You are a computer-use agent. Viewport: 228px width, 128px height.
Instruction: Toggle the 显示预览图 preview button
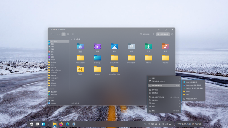163,34
